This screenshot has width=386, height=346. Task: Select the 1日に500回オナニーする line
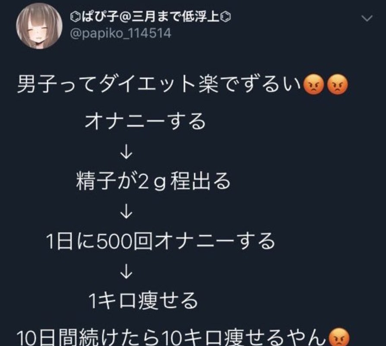(x=161, y=241)
